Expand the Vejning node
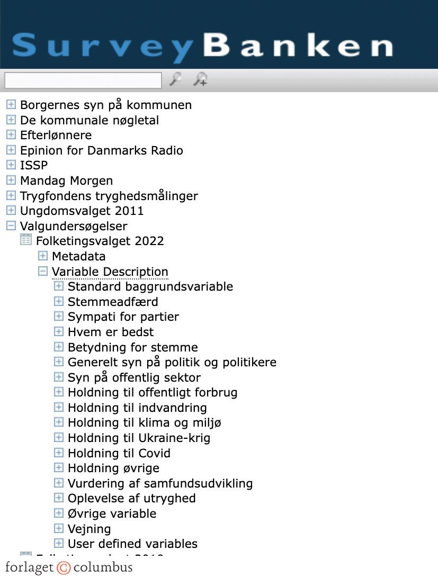Screen dimensions: 438x577 point(58,528)
